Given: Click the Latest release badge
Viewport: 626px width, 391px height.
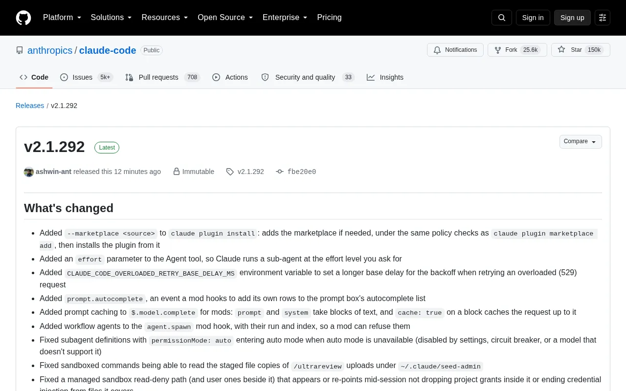Looking at the screenshot, I should [107, 148].
